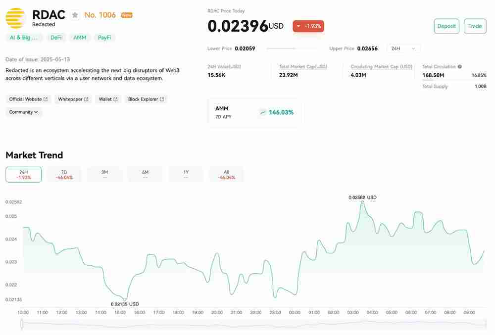
Task: Expand the Community dropdown
Action: (x=24, y=112)
